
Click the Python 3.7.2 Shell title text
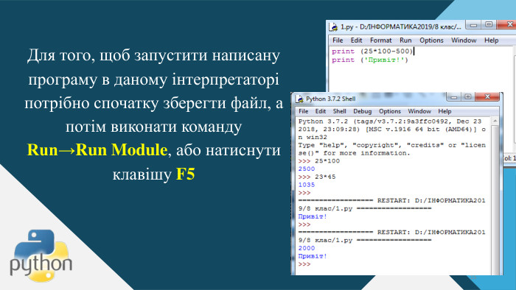(331, 99)
